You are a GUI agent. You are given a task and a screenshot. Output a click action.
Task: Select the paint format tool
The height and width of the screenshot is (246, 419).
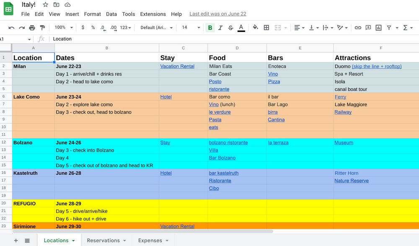(x=42, y=27)
